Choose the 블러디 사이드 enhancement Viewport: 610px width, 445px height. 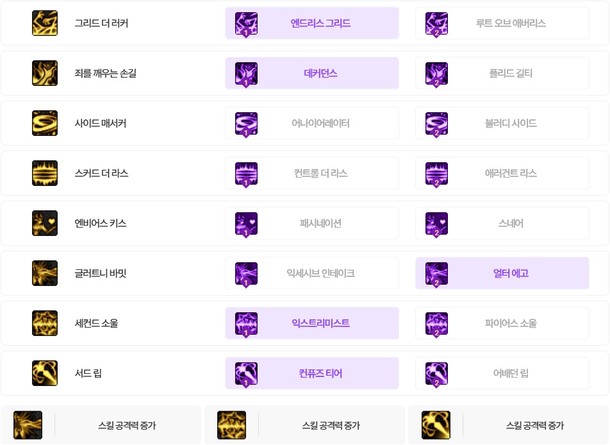pos(502,123)
